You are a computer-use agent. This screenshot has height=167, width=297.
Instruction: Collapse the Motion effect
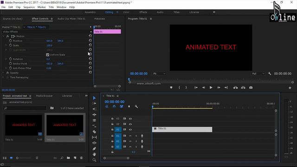[3, 36]
